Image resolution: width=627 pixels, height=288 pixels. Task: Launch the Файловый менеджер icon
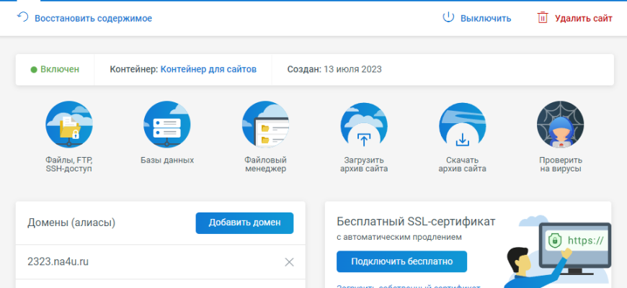[265, 125]
